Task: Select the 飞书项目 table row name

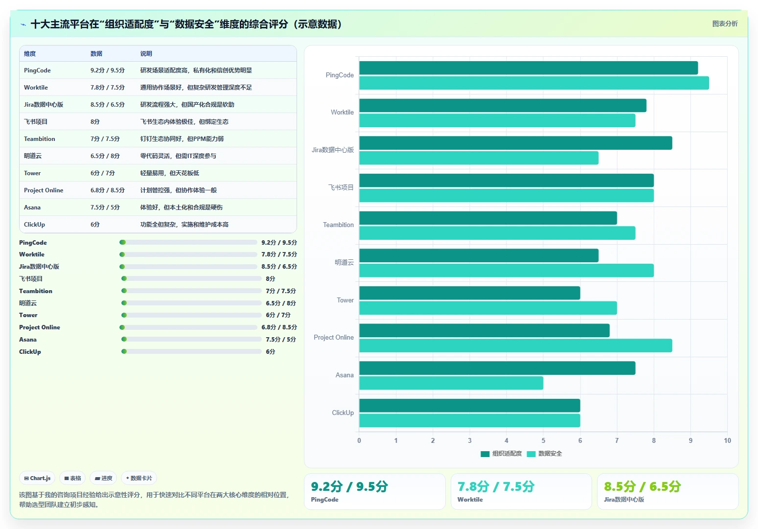Action: 36,122
